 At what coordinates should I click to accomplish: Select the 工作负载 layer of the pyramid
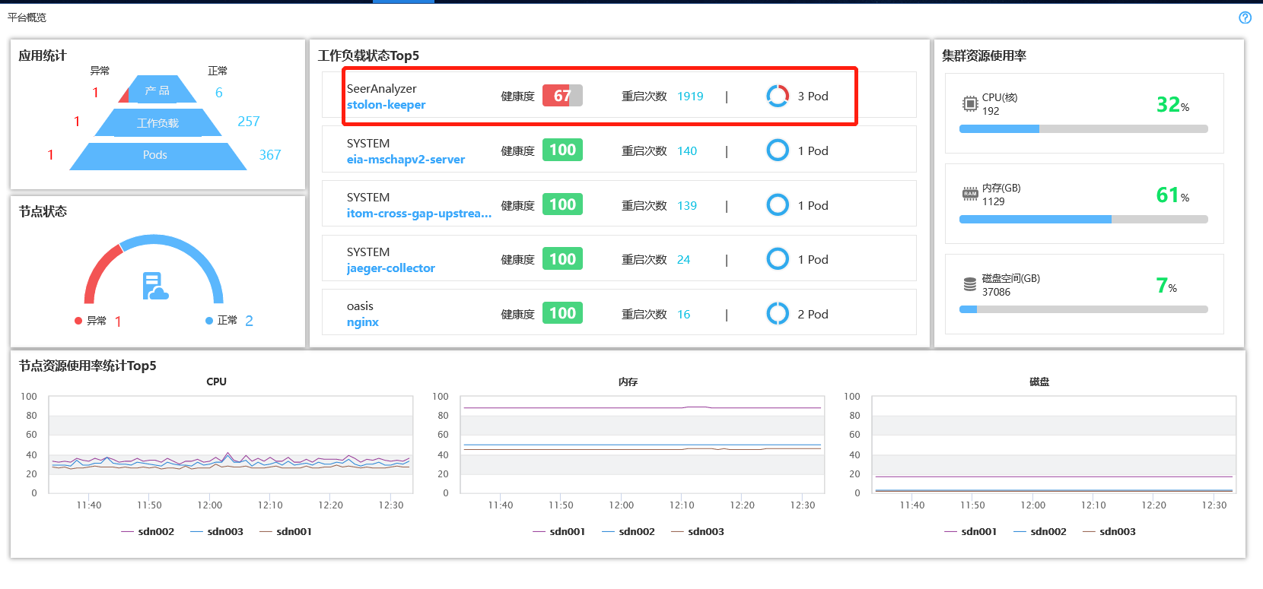click(x=157, y=123)
